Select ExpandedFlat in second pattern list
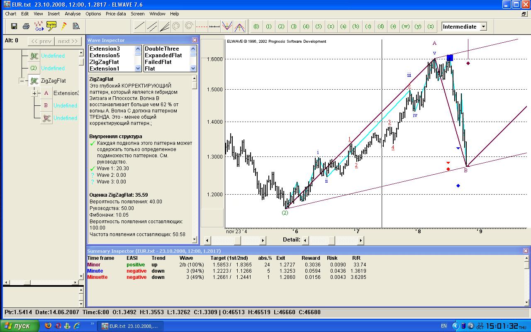Screen dimensions: 531x332 [163, 55]
